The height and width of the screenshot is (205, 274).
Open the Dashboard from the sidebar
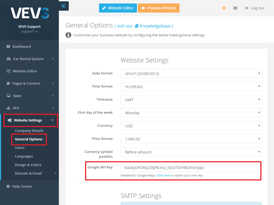pos(9,46)
